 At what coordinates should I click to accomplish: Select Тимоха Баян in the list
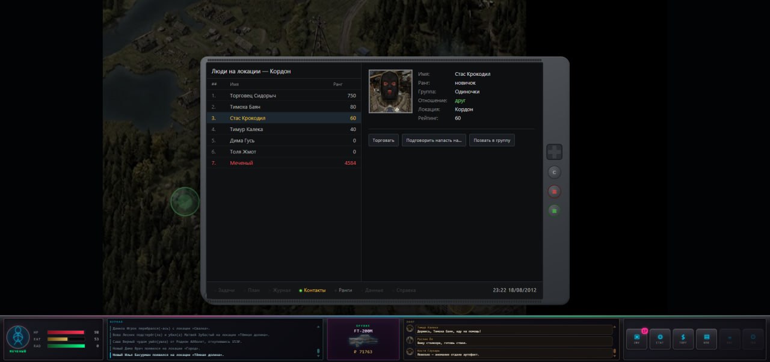tap(283, 107)
